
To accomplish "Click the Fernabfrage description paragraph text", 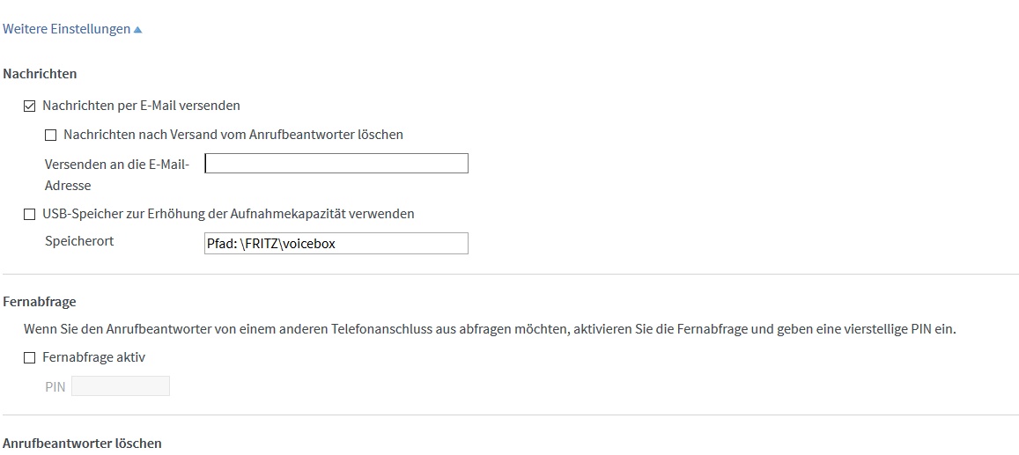I will pyautogui.click(x=490, y=329).
